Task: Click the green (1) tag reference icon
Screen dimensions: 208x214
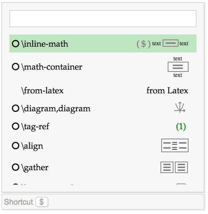Action: coord(181,127)
